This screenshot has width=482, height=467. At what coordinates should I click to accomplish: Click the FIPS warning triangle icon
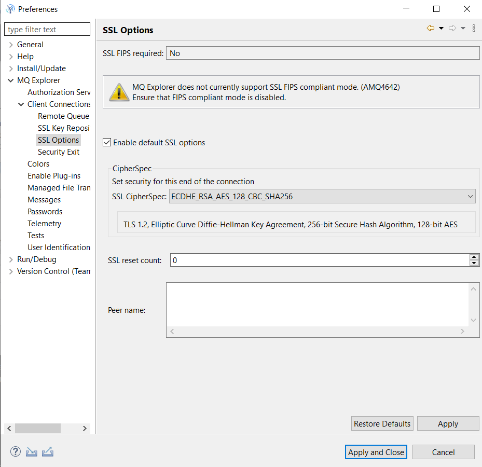[119, 92]
